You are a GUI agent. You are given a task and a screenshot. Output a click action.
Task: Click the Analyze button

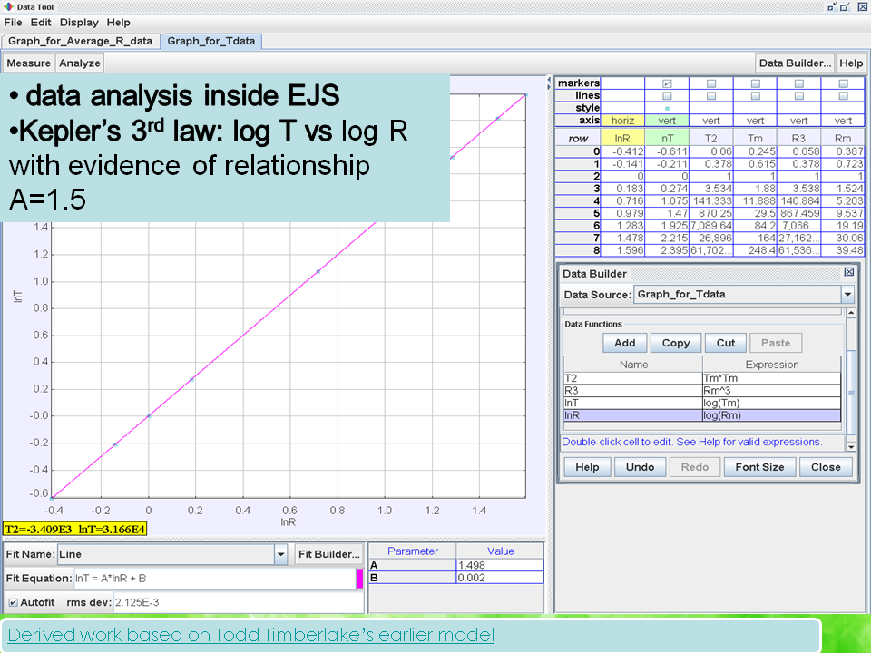tap(80, 63)
